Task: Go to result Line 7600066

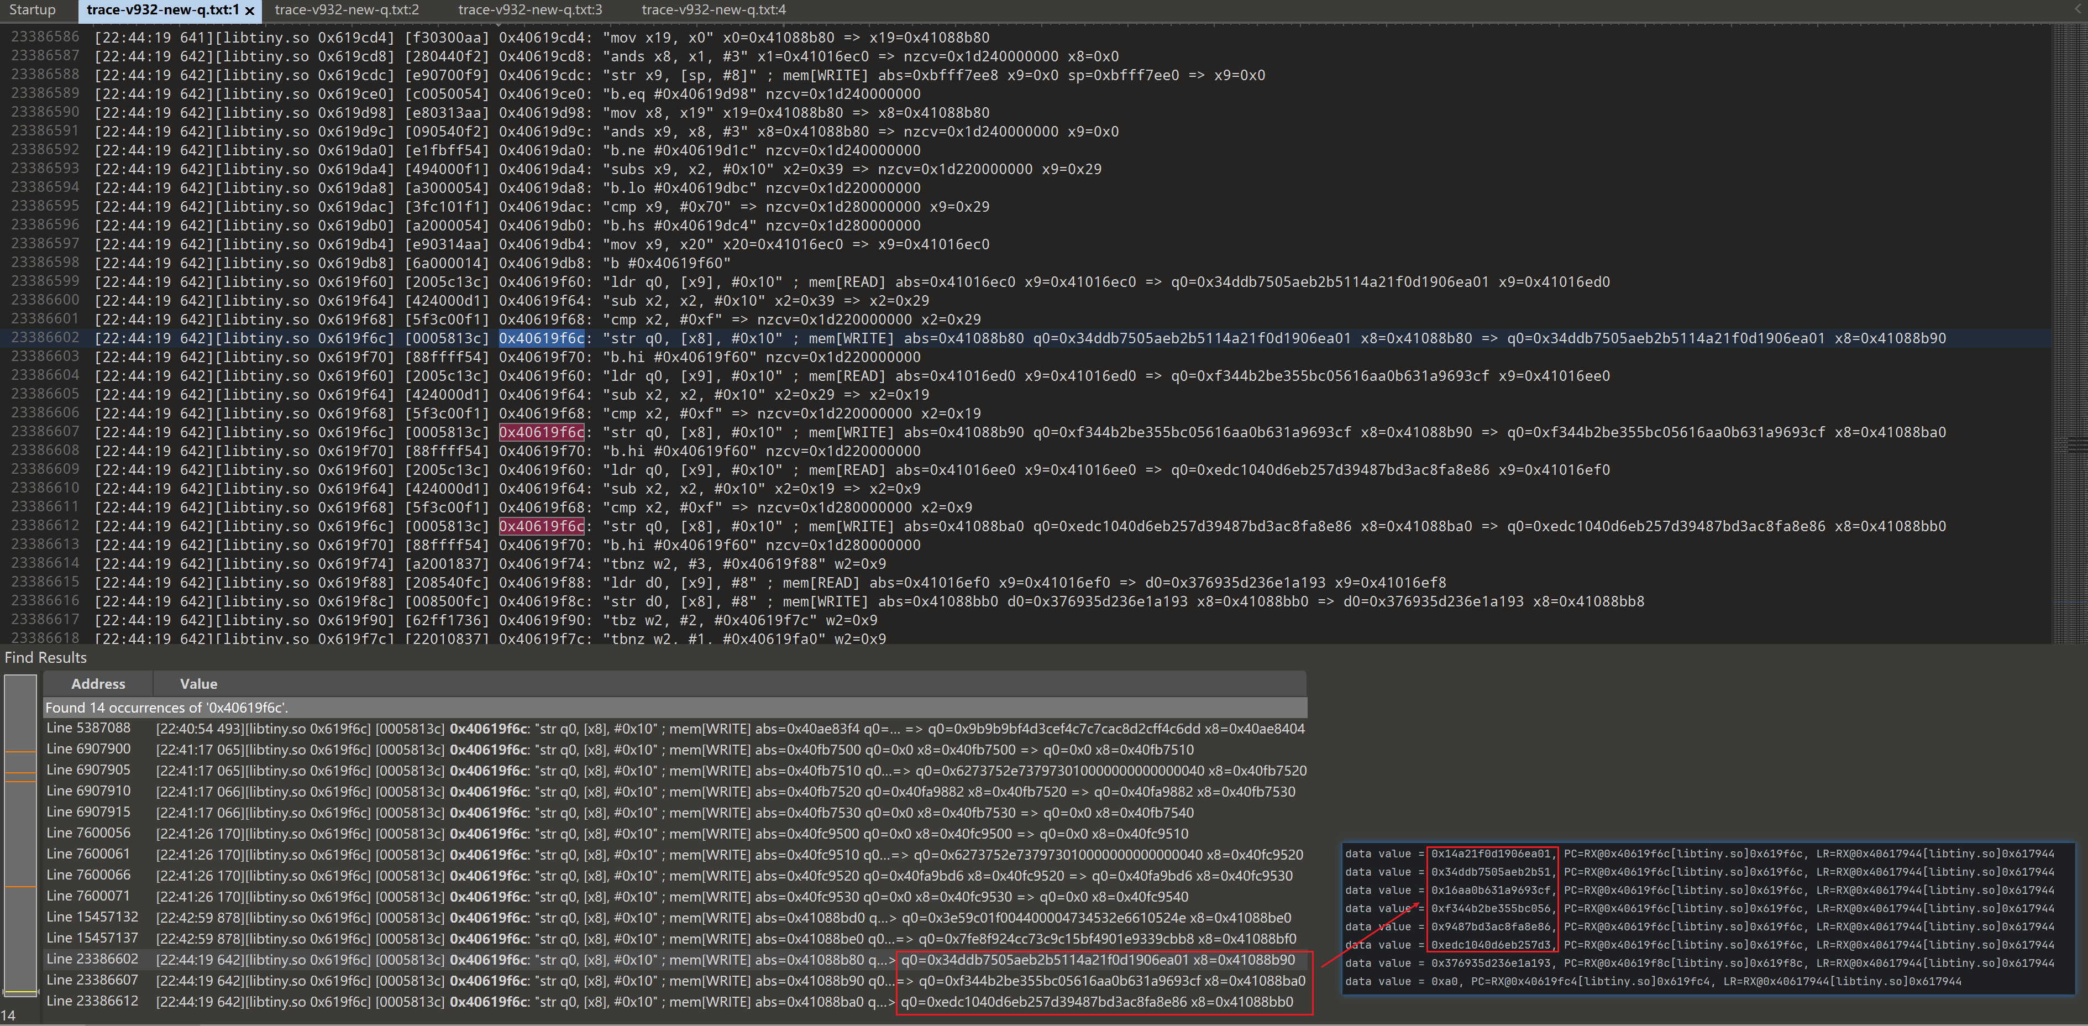Action: tap(674, 876)
